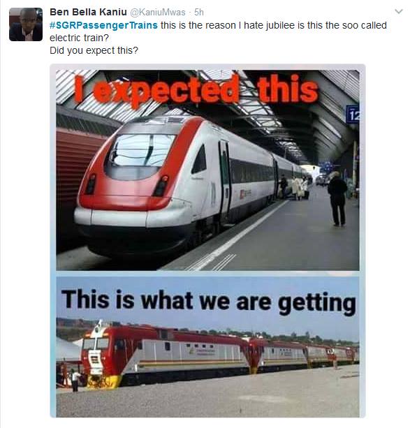Open the @KaniuMwas handle link

pos(158,13)
